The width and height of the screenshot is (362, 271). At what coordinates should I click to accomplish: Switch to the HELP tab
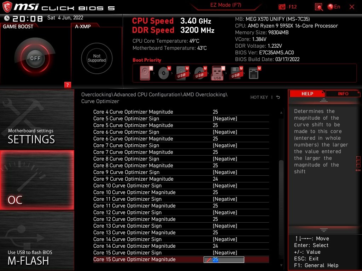pyautogui.click(x=307, y=94)
